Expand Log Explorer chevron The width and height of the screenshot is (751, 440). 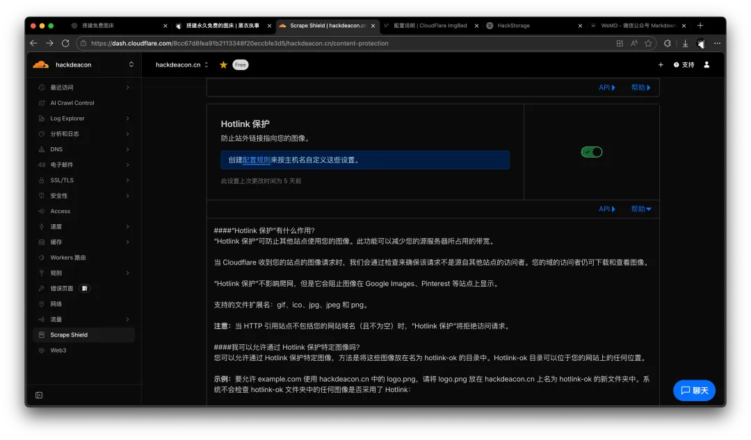tap(128, 118)
